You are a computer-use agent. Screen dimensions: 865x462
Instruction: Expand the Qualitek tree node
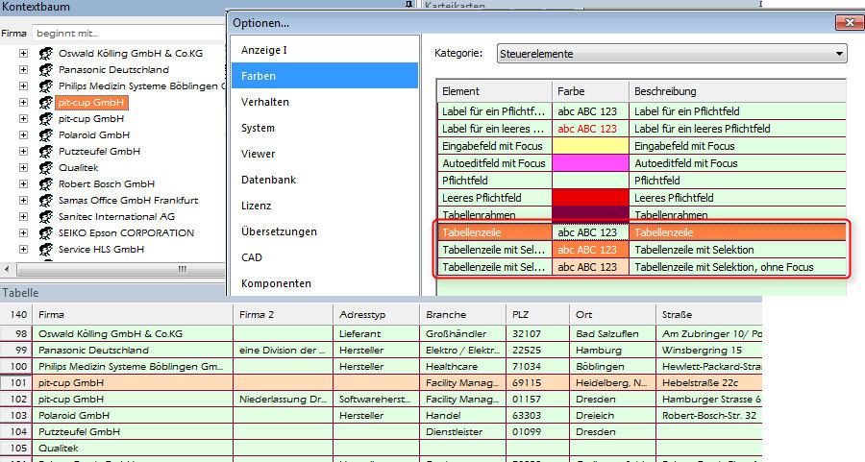[23, 167]
